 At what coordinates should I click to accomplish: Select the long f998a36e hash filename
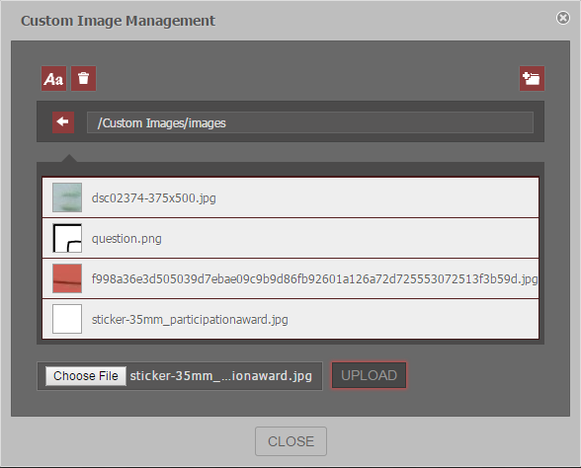314,278
